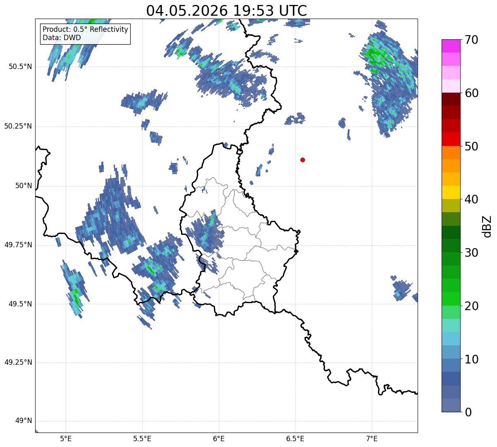Click the timestamp title 04.05.2026 19:53 UTC
The height and width of the screenshot is (447, 497).
click(227, 11)
